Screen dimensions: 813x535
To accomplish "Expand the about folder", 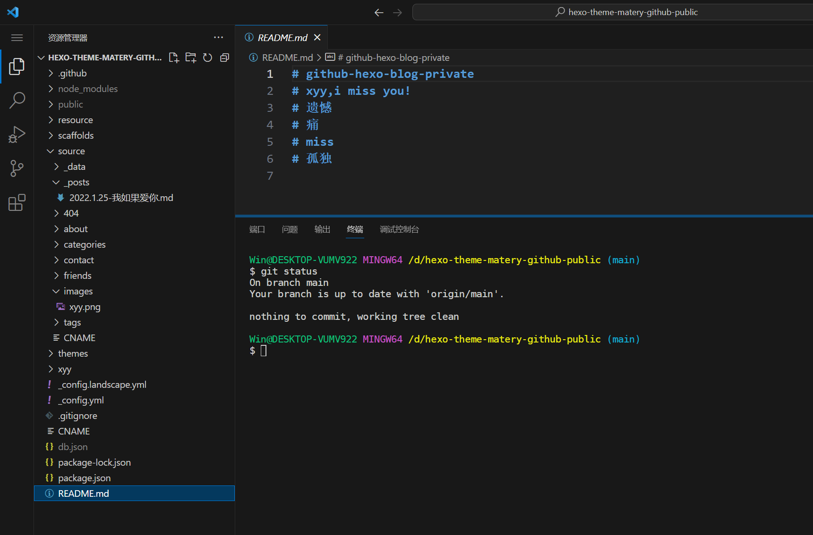I will point(134,229).
